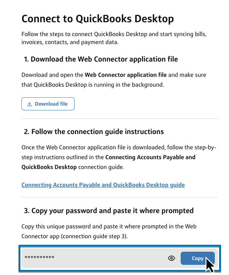Click bold Connecting Accounts Payable paragraph text
This screenshot has height=275, width=229.
click(x=150, y=157)
